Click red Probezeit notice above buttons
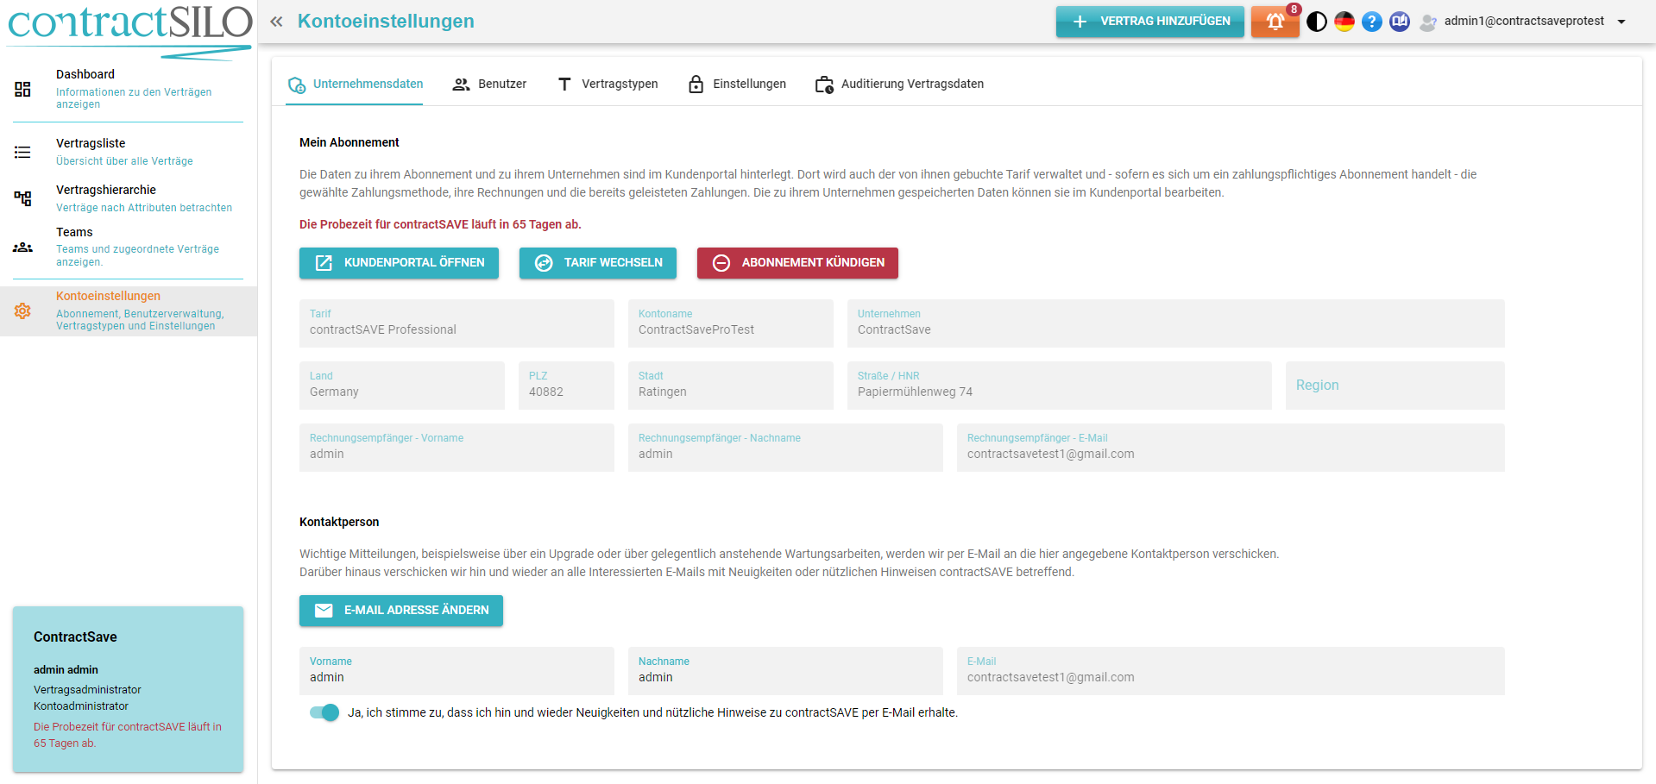 coord(440,224)
